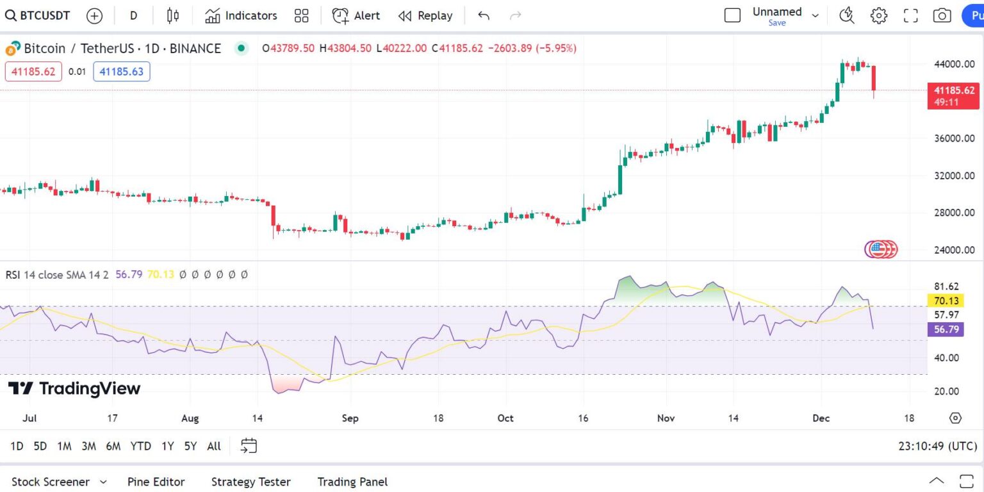This screenshot has height=492, width=984.
Task: Switch to the Pine Editor tab
Action: coord(156,482)
